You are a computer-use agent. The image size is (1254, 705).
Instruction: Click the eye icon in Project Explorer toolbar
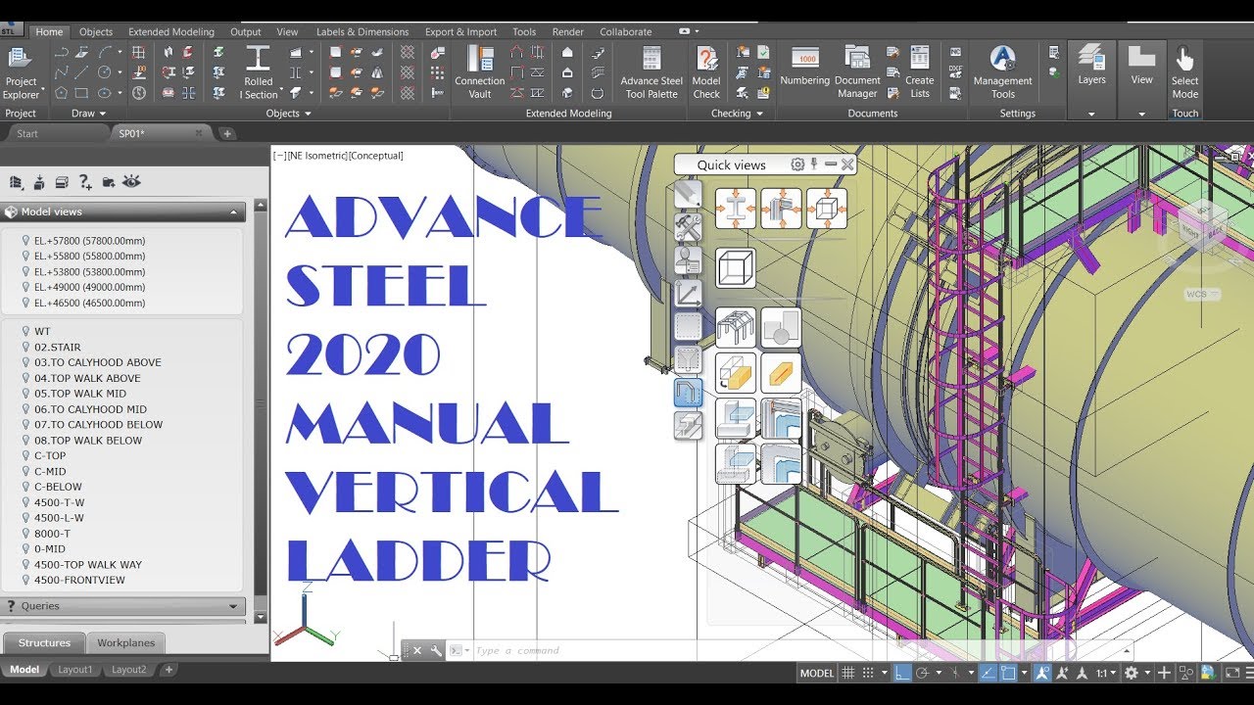tap(132, 182)
